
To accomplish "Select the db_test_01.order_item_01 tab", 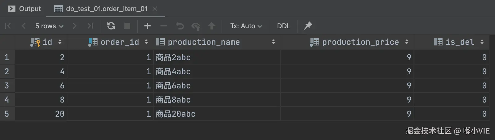I will 106,9.
